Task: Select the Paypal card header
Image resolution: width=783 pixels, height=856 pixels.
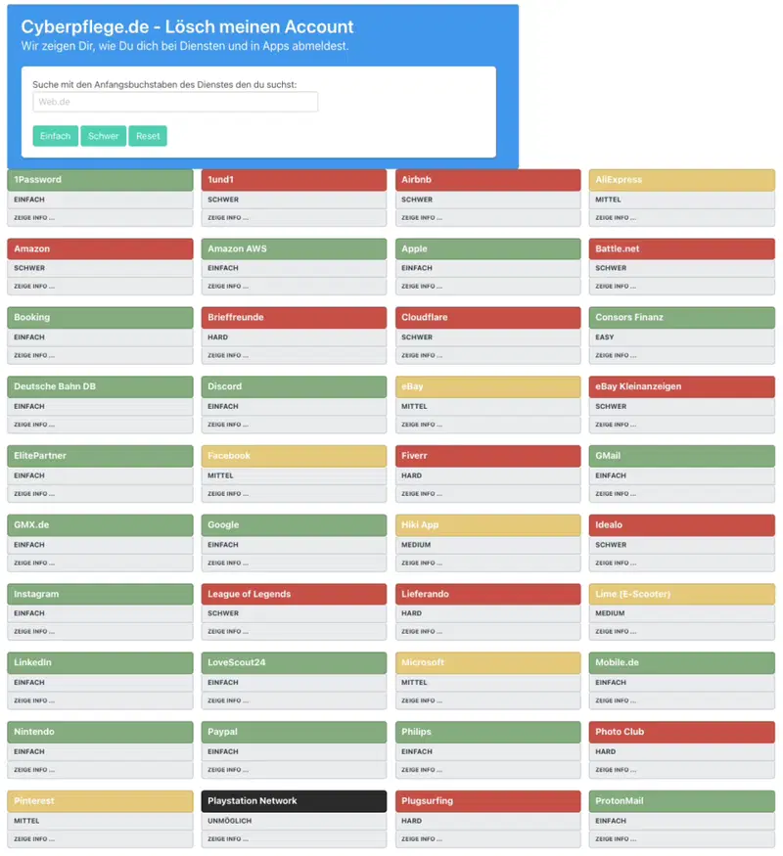Action: (294, 732)
